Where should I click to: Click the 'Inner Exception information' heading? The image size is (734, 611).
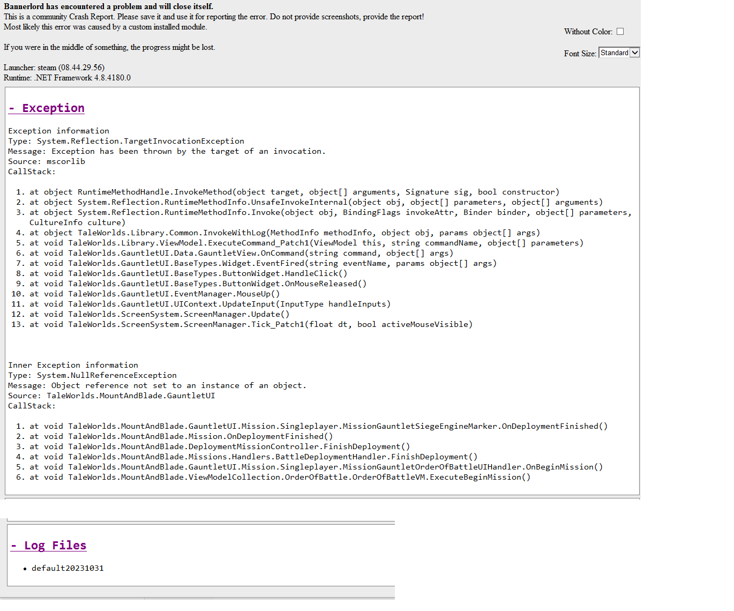click(73, 365)
